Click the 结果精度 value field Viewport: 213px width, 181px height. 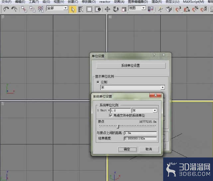click(x=140, y=139)
